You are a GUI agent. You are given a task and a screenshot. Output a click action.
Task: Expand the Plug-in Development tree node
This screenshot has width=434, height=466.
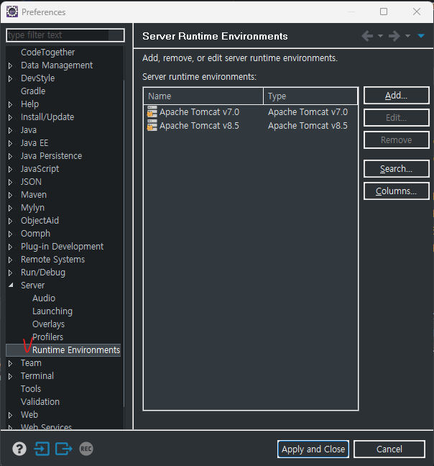point(10,247)
